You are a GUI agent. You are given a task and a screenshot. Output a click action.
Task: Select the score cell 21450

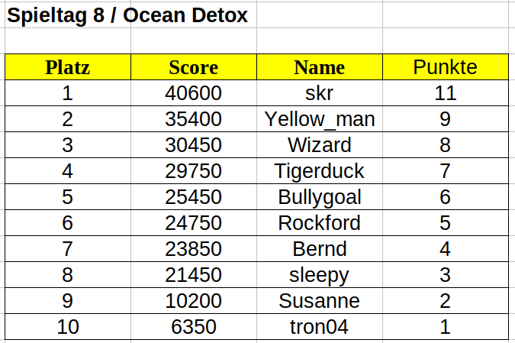[193, 275]
